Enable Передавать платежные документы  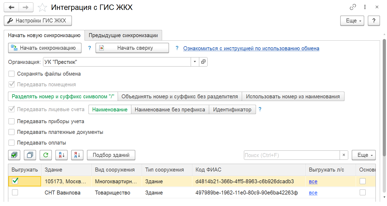pyautogui.click(x=12, y=132)
